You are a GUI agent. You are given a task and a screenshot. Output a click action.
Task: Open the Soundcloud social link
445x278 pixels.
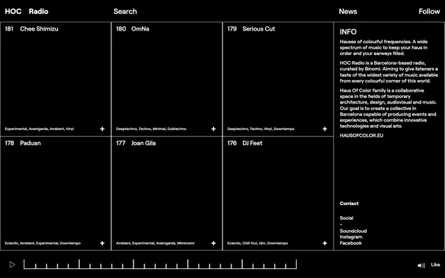(x=353, y=231)
